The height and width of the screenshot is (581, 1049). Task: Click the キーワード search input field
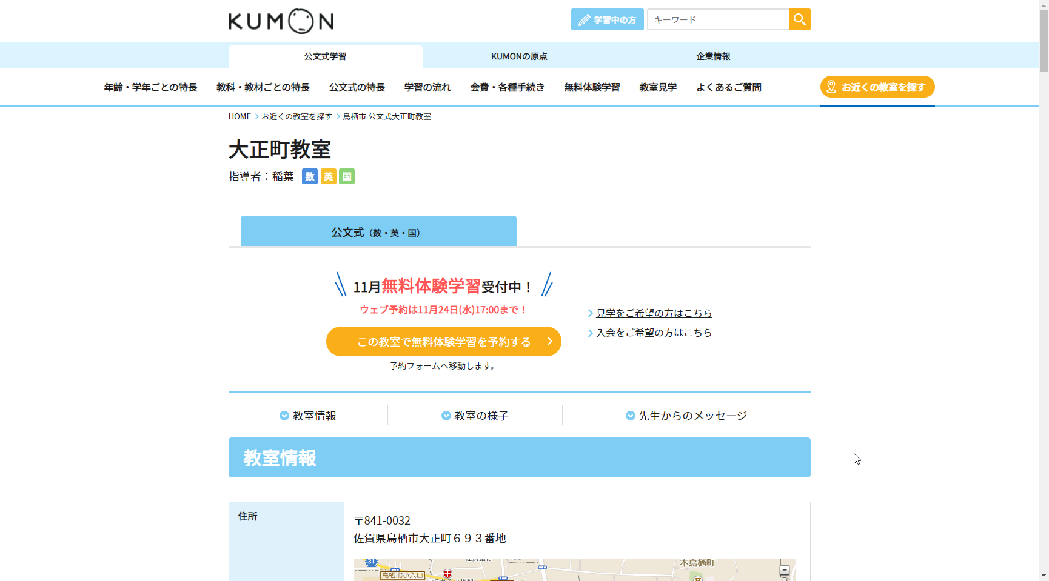point(718,19)
